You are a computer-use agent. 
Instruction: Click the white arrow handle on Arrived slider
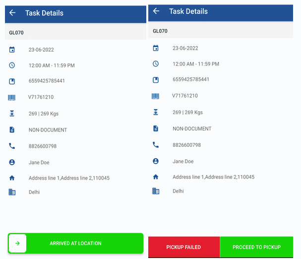(x=18, y=244)
